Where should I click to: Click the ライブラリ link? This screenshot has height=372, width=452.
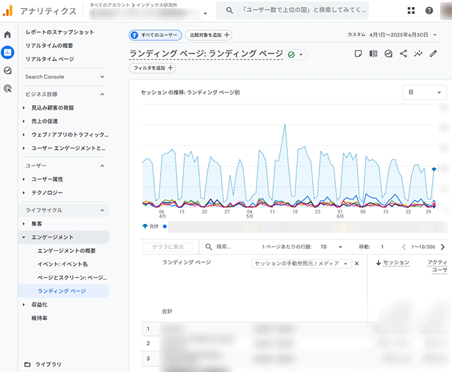click(x=48, y=364)
